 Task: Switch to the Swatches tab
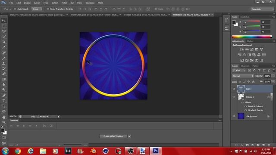point(245,17)
